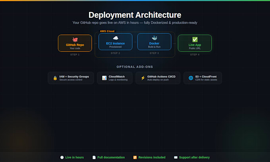
Task: Click the Support after delivery text
Action: click(195, 157)
